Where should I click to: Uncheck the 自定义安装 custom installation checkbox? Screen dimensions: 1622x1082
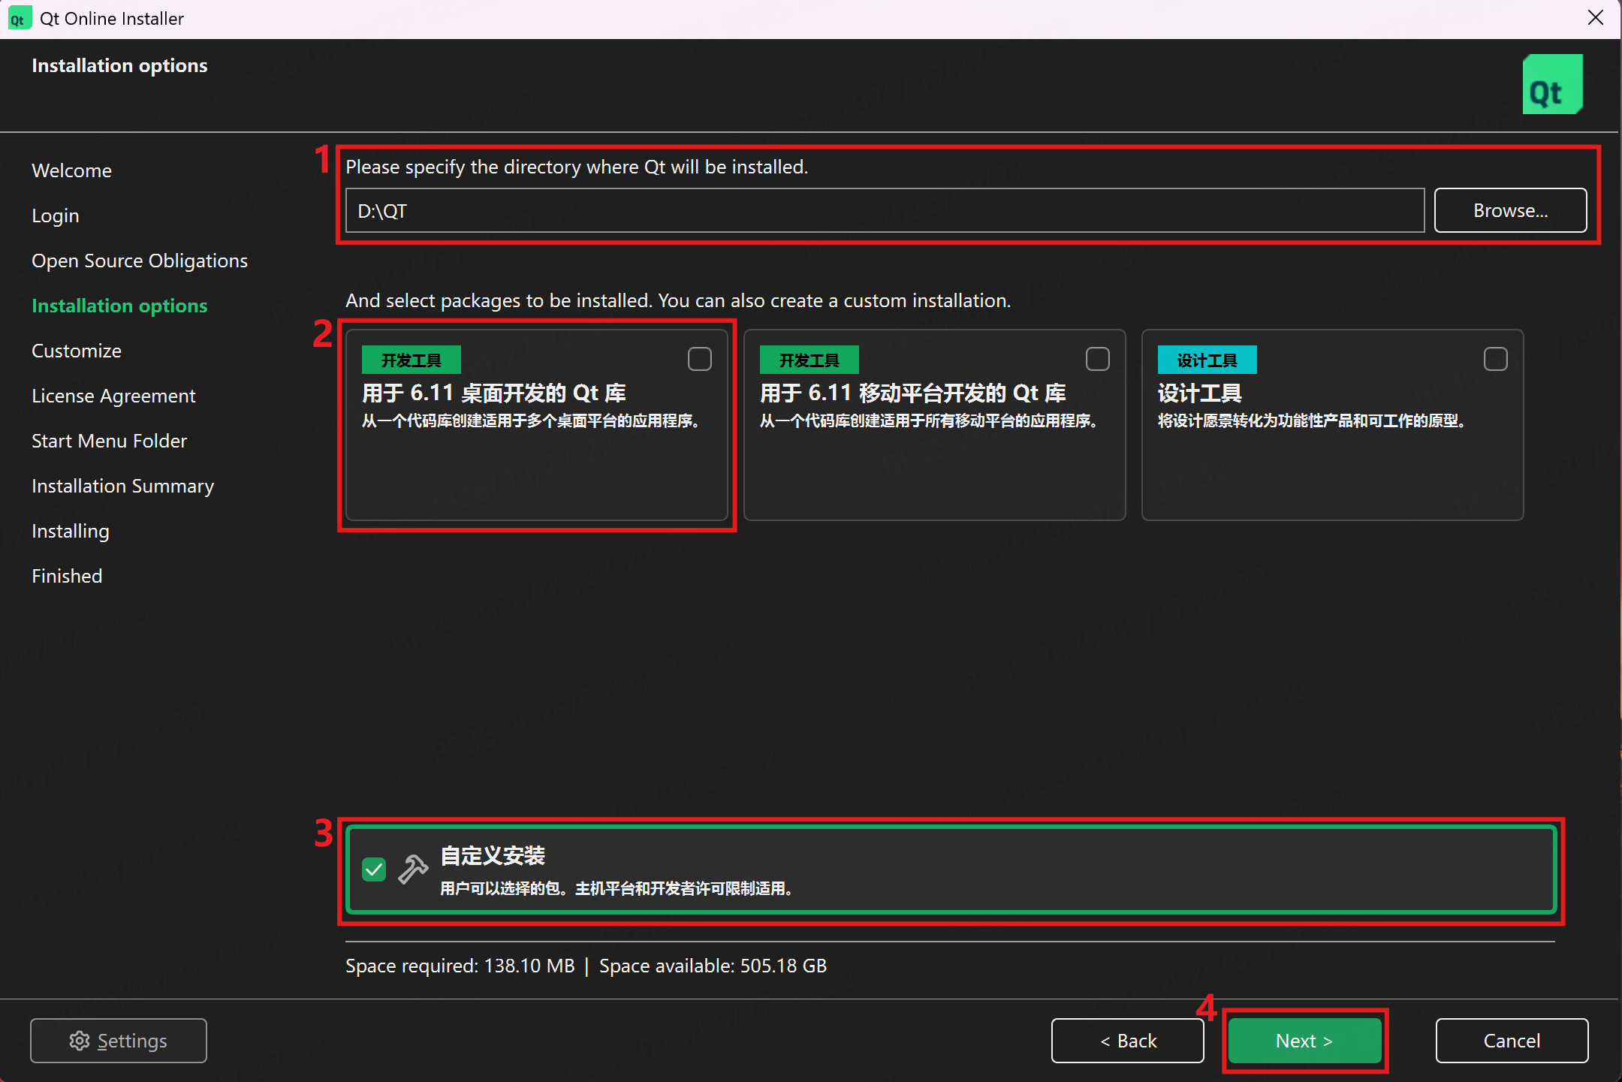pos(374,870)
